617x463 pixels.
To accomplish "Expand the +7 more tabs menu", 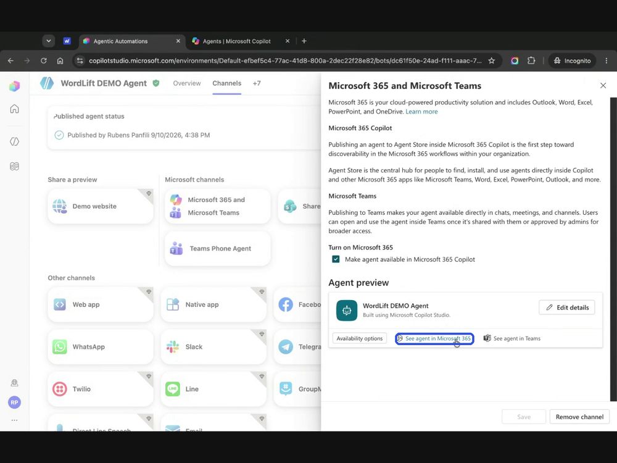I will click(x=257, y=83).
